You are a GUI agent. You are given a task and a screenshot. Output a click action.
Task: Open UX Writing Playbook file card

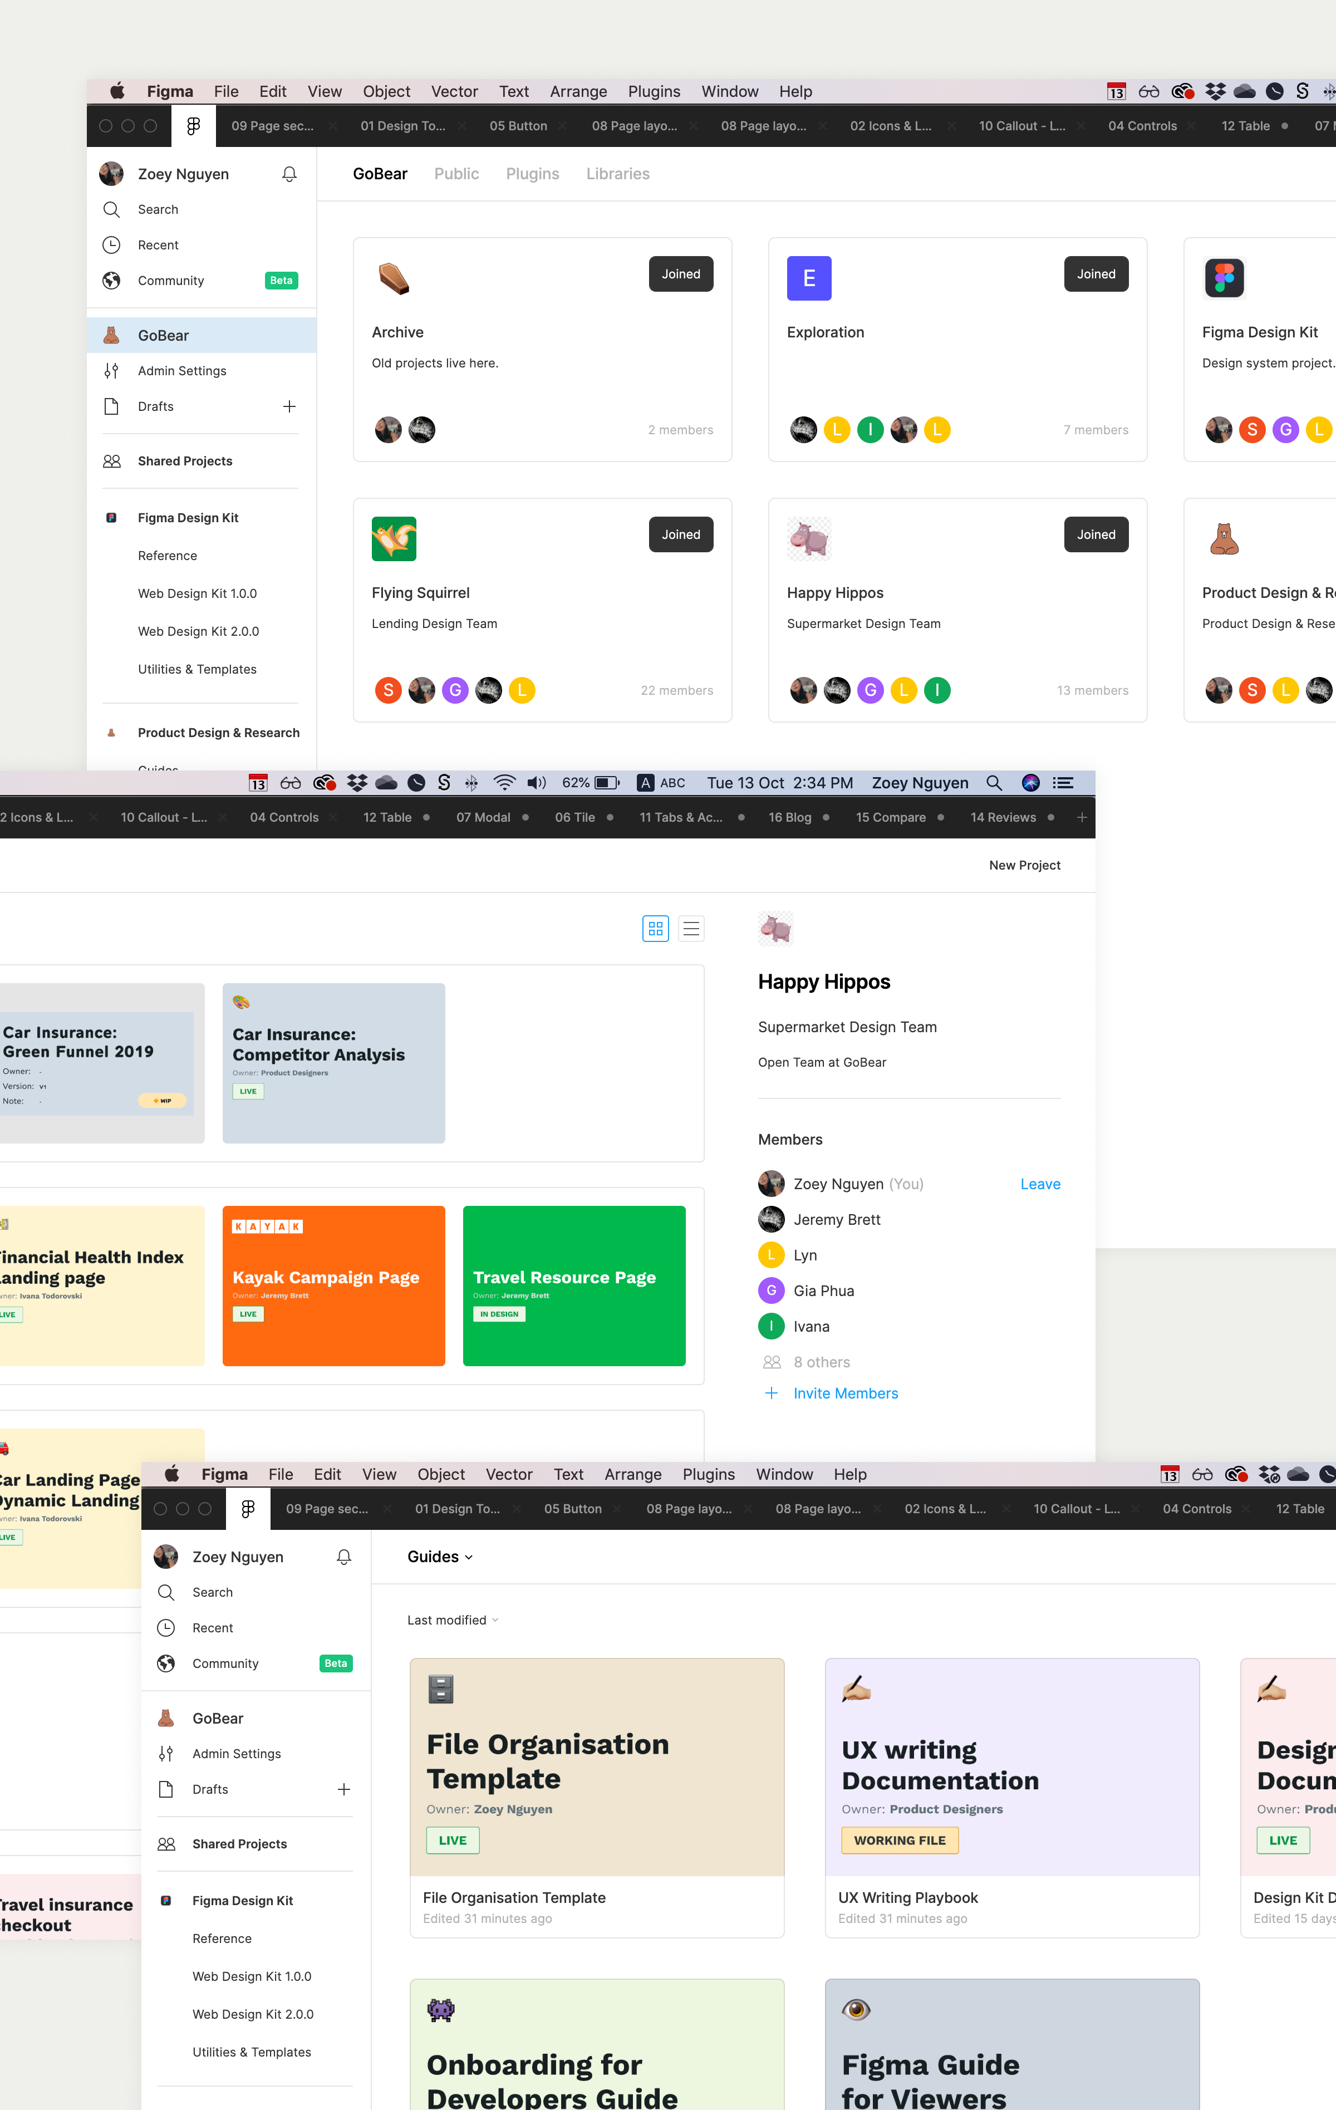(1012, 1798)
